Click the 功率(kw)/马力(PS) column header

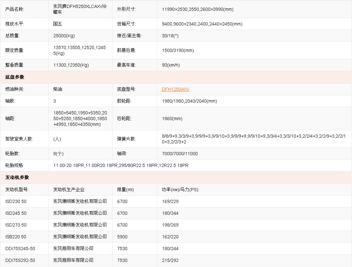tap(180, 190)
